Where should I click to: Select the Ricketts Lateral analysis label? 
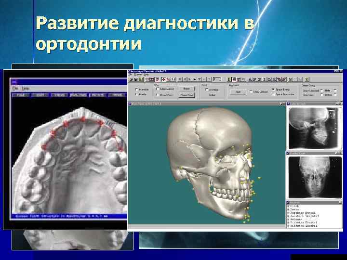[304, 226]
